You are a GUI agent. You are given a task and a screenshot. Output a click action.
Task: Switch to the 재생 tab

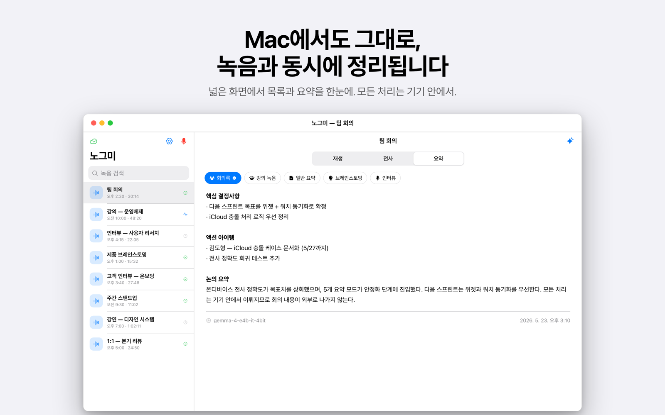click(x=337, y=159)
